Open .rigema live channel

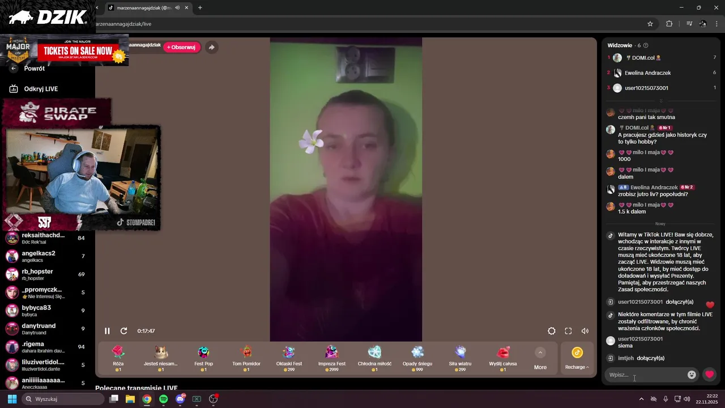(x=45, y=347)
